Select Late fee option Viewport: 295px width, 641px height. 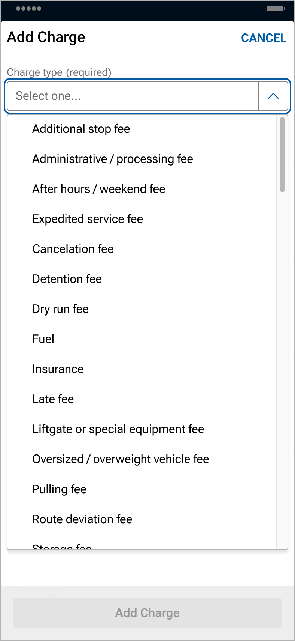pyautogui.click(x=53, y=399)
